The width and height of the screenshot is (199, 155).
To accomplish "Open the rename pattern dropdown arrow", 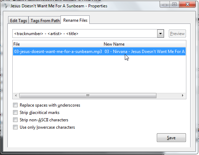I will [x=161, y=34].
